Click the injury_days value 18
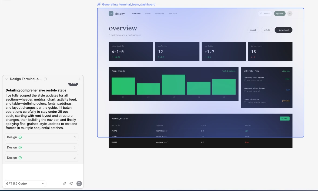The image size is (318, 191). [253, 52]
